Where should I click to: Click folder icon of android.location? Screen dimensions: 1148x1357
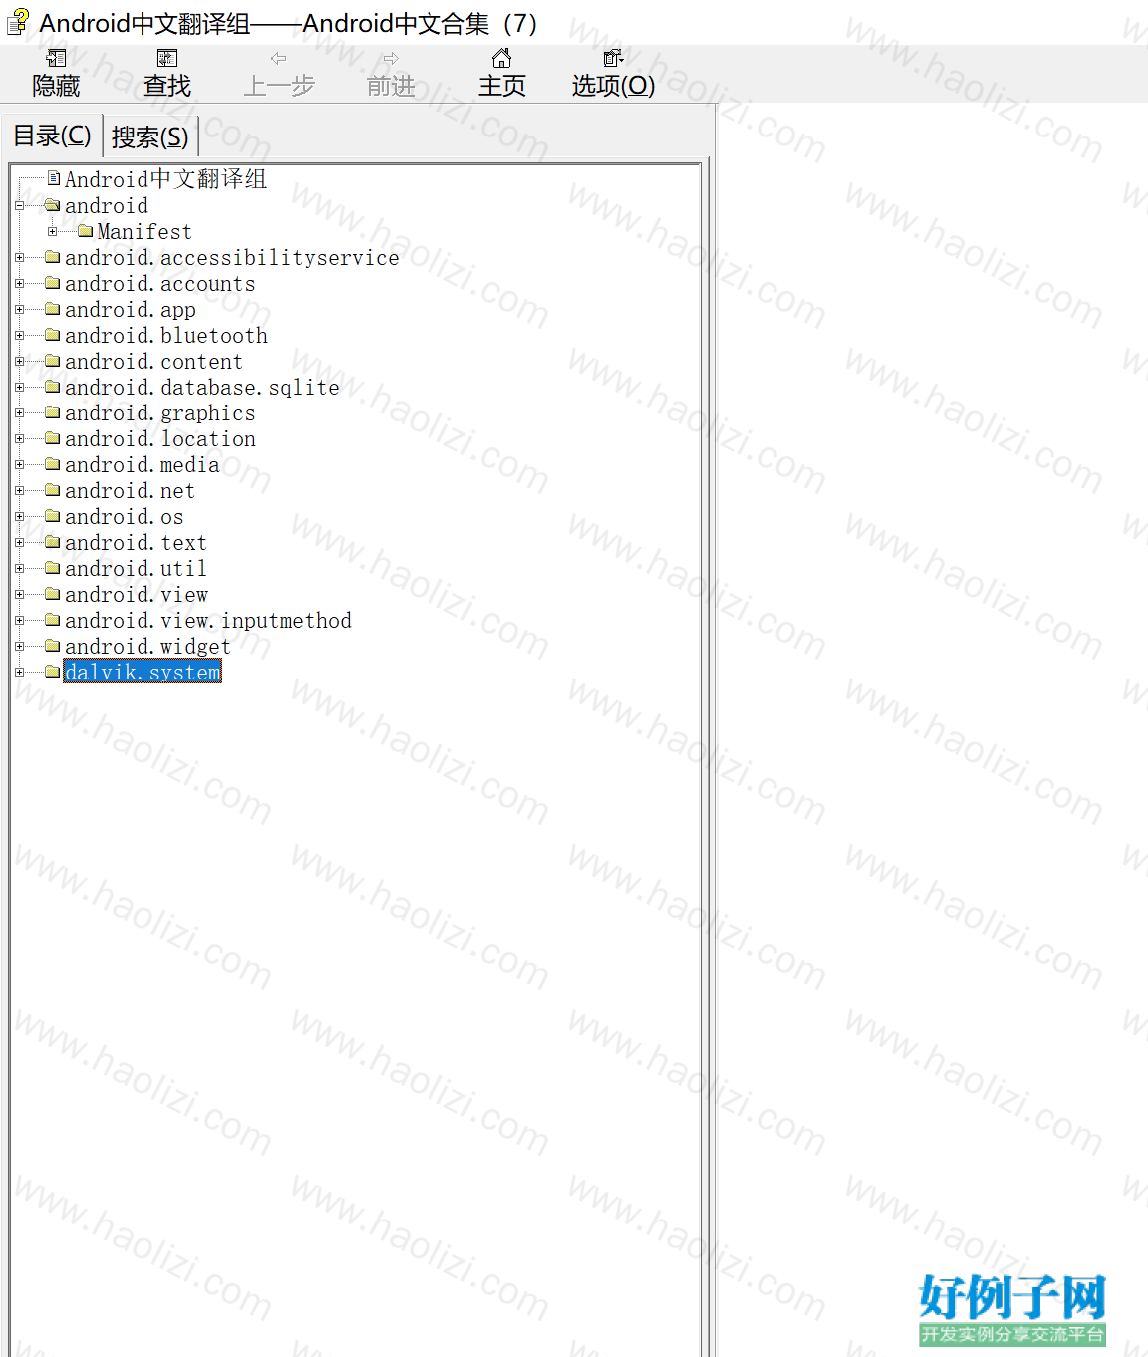point(53,438)
